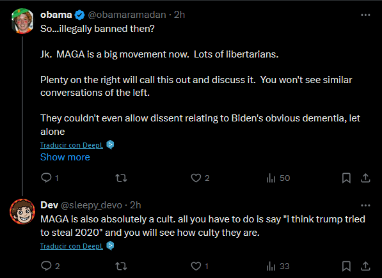Open Dev's profile avatar

click(x=22, y=212)
